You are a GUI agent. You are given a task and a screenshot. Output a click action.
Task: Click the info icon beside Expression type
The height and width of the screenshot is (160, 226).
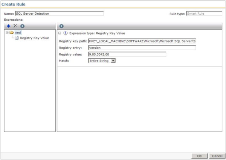point(66,33)
